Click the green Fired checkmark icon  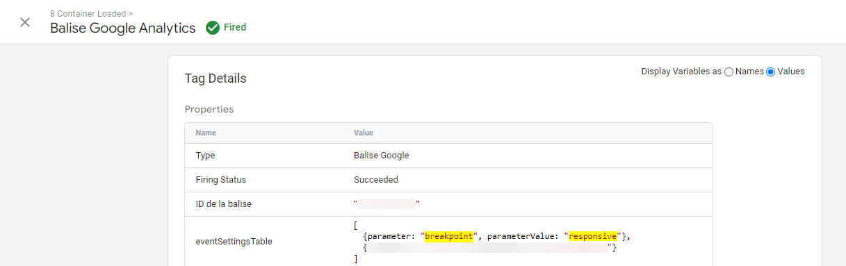tap(212, 28)
